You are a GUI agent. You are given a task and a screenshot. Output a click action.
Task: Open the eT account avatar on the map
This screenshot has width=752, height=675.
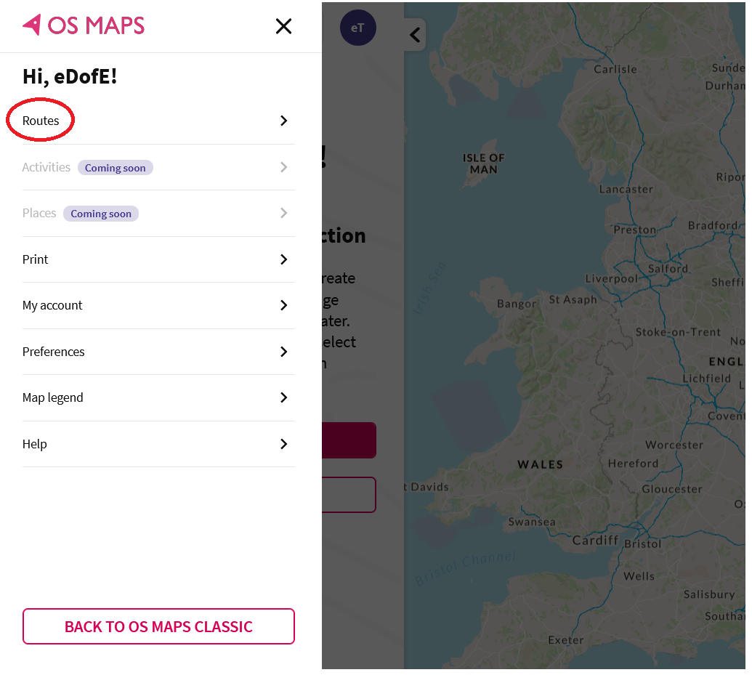pos(357,28)
